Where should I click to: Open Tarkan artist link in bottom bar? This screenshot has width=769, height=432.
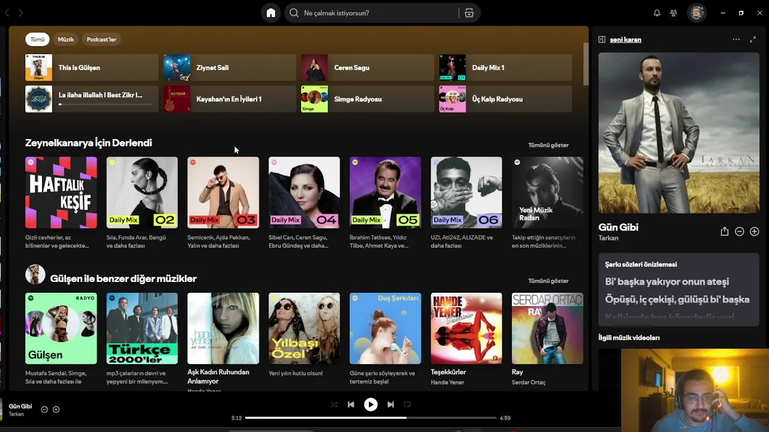tap(16, 414)
